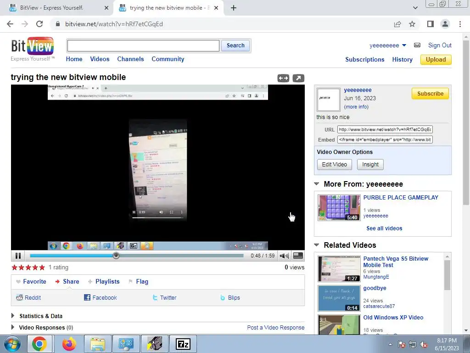Open Firefox from the taskbar
Viewport: 470px width, 353px height.
click(x=69, y=344)
